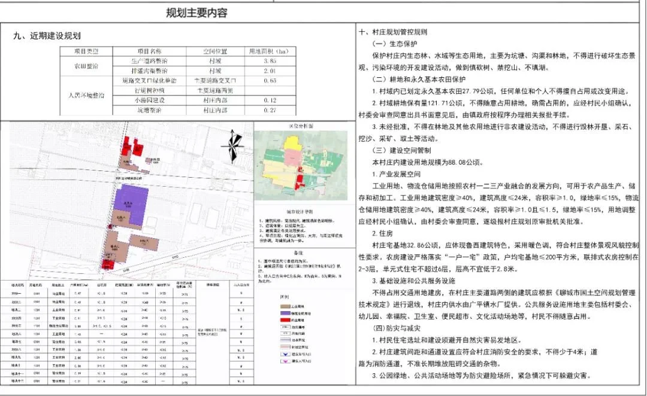Click the '小游园建设' project cell
647x396 pixels.
tap(149, 100)
